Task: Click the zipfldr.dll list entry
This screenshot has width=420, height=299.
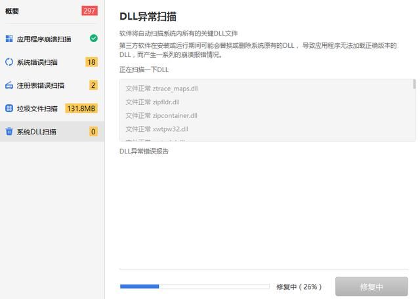Action: tap(152, 102)
